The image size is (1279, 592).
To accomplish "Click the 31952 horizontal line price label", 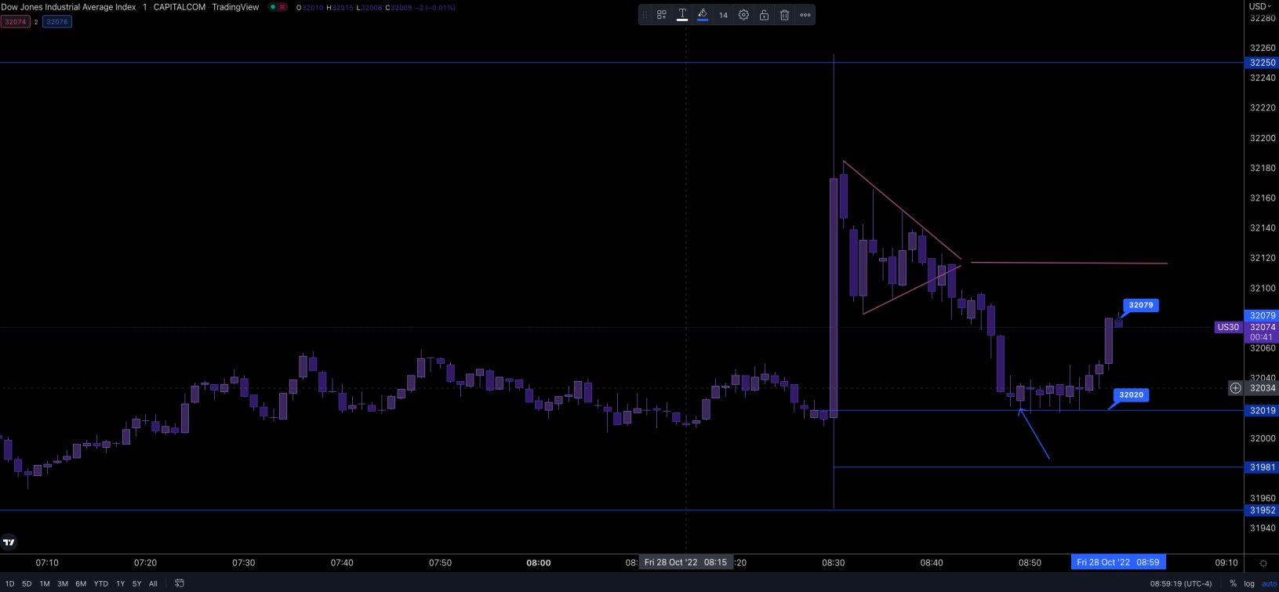I will click(1262, 510).
